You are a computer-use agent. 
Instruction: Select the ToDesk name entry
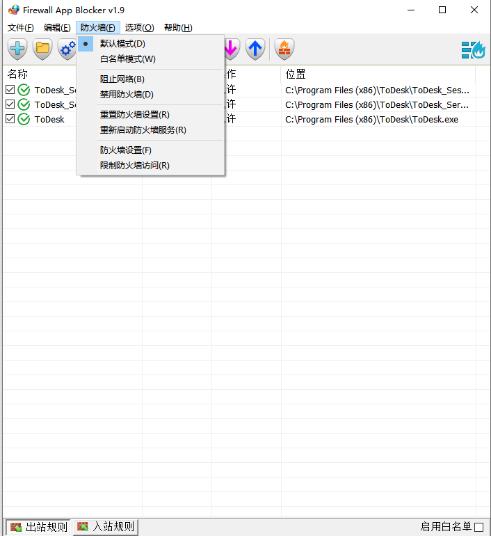tap(49, 119)
